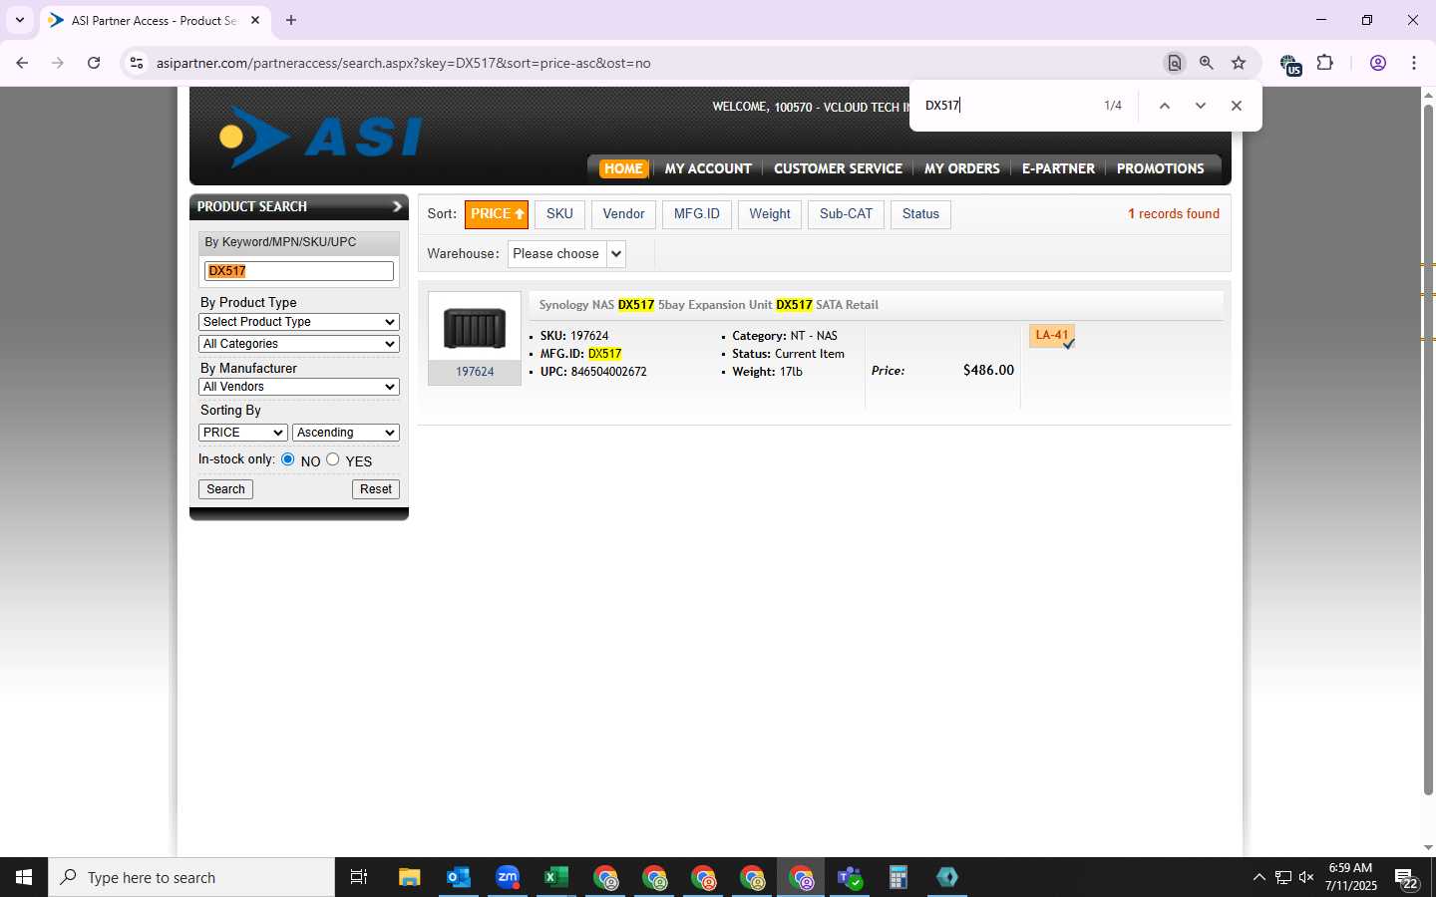Jump to next find result

(x=1201, y=106)
